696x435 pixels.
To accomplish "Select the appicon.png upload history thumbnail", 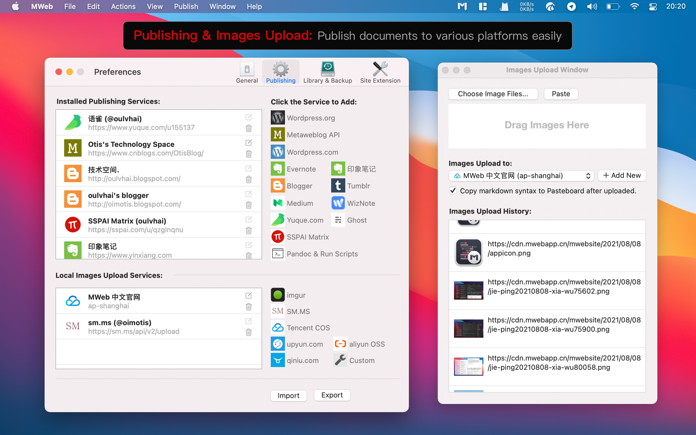I will pyautogui.click(x=468, y=252).
